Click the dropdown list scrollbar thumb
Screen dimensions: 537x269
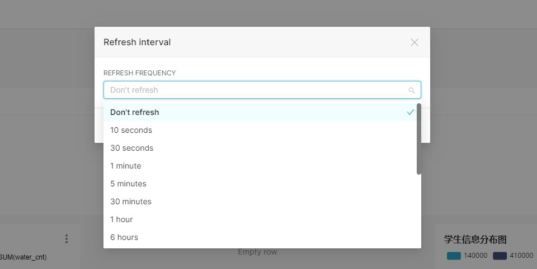tap(419, 138)
